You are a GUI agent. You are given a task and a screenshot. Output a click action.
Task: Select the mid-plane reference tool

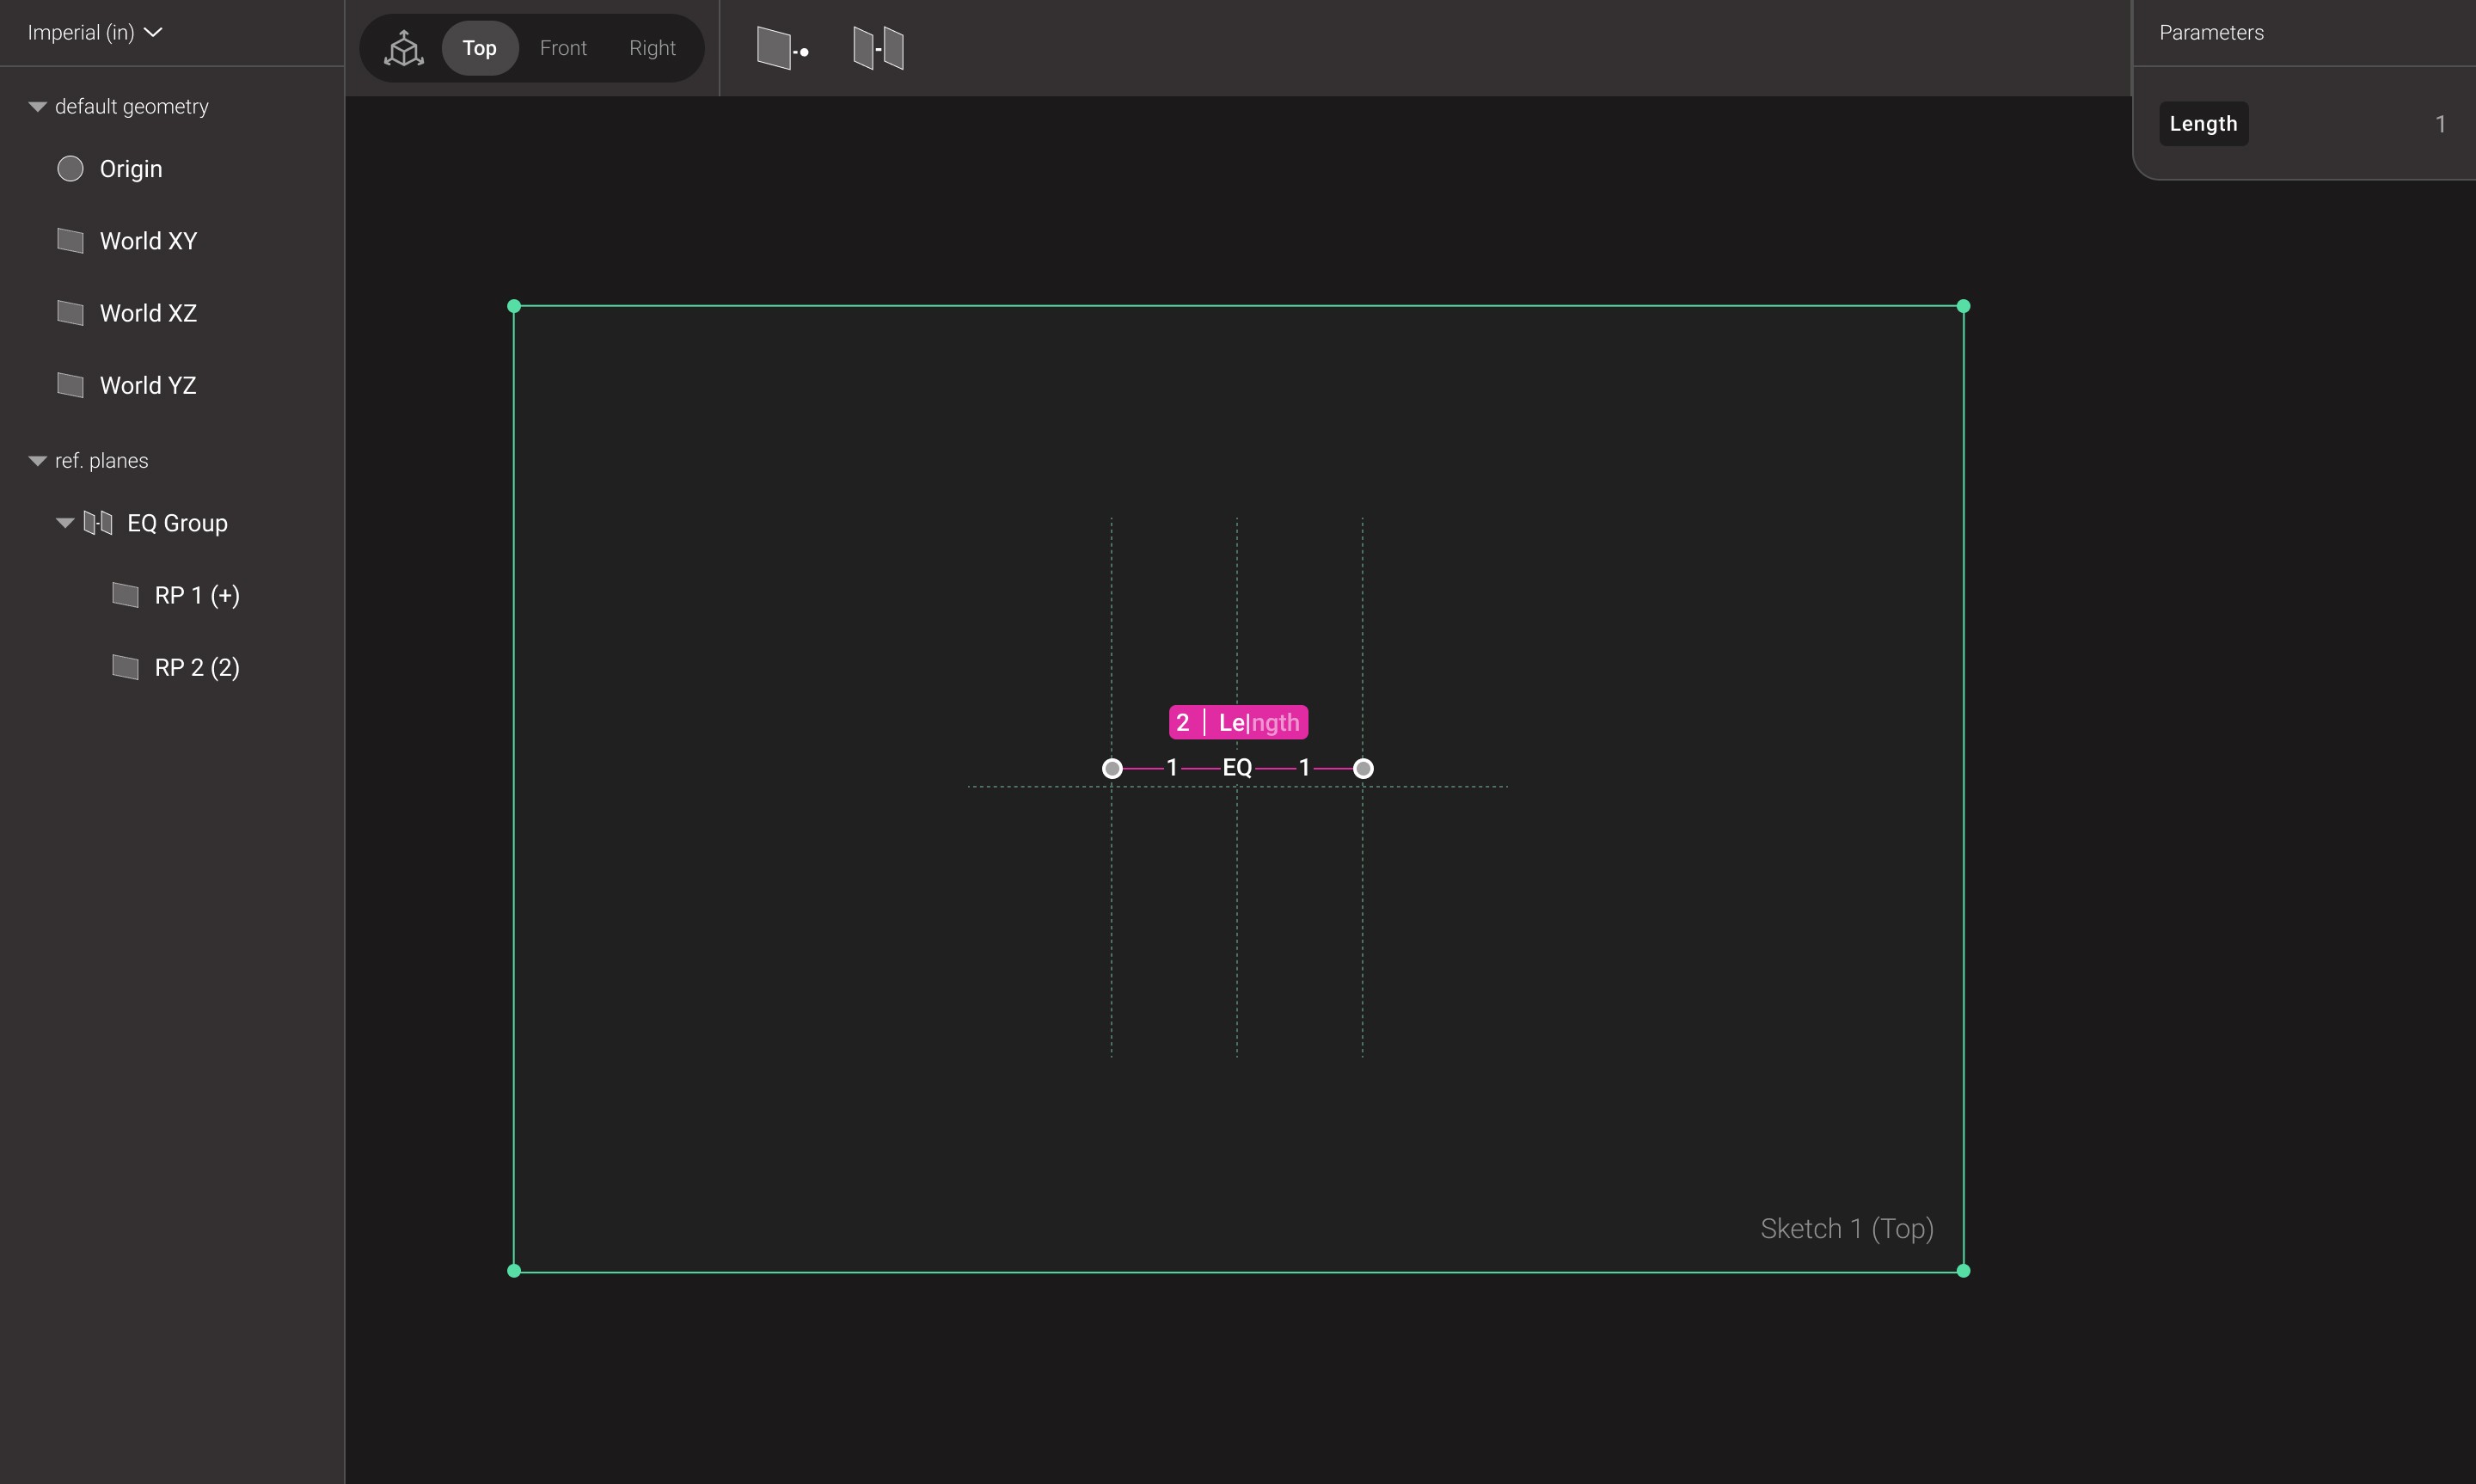pyautogui.click(x=877, y=47)
